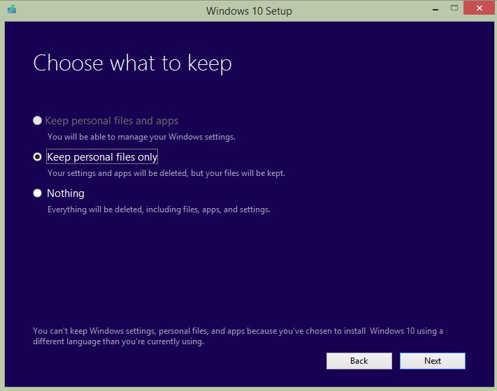Click the empty title bar area left of the title
The width and height of the screenshot is (497, 391).
(105, 10)
